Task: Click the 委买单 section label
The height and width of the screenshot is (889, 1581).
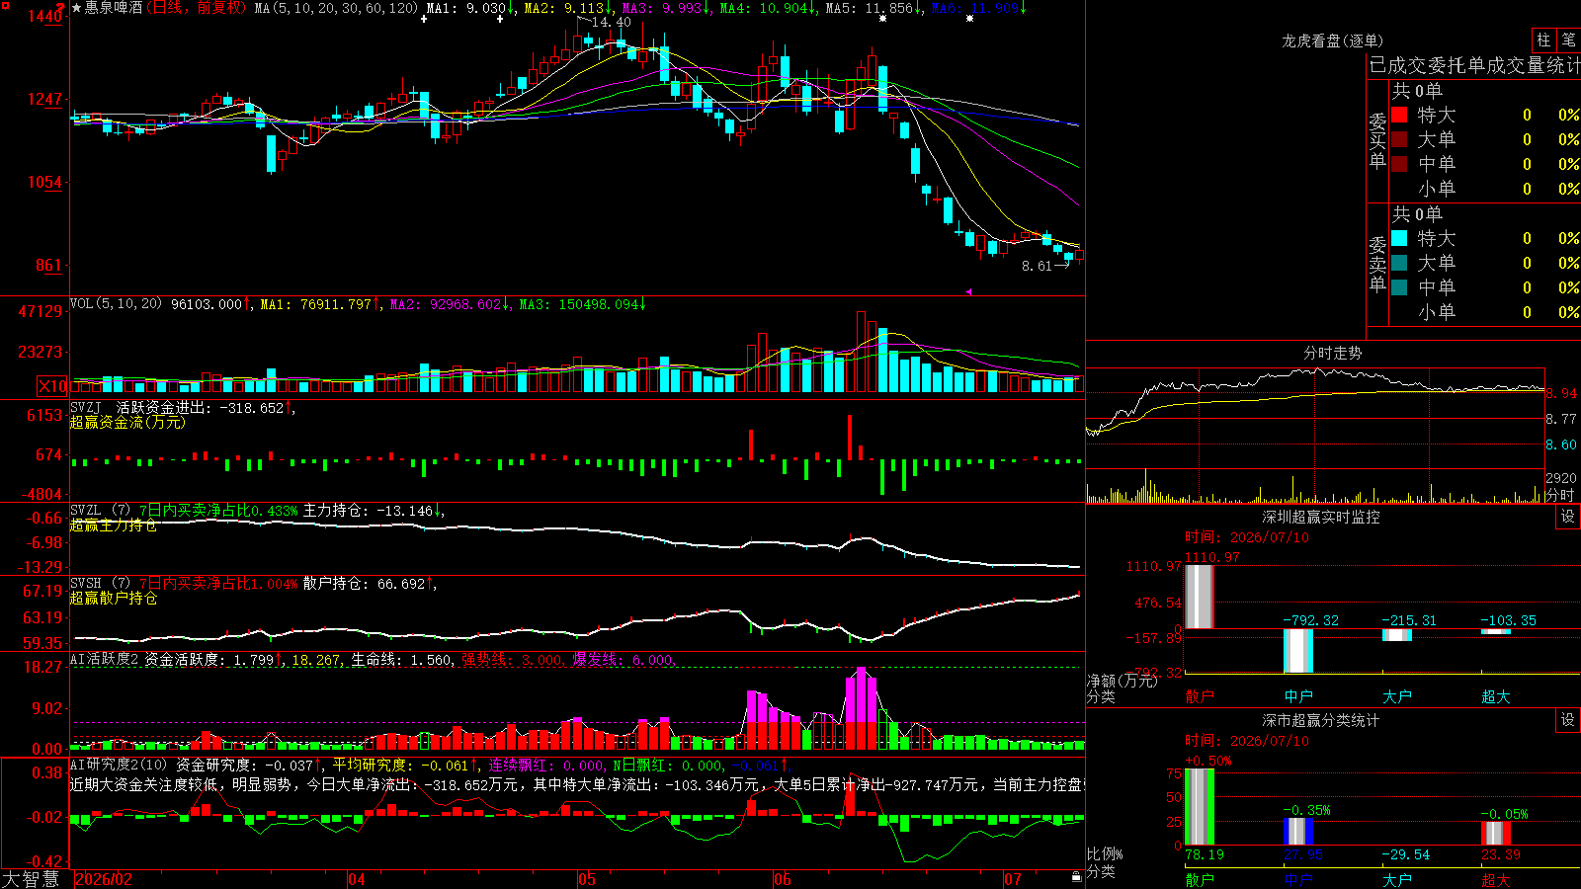Action: coord(1377,140)
